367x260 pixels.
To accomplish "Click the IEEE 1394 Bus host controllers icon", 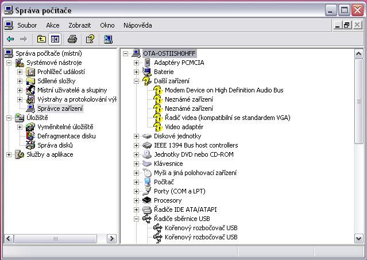I will click(147, 145).
